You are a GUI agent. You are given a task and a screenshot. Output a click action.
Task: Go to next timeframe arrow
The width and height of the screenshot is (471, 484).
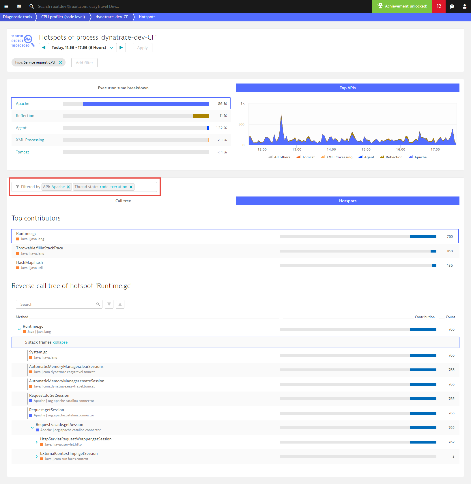pos(121,48)
